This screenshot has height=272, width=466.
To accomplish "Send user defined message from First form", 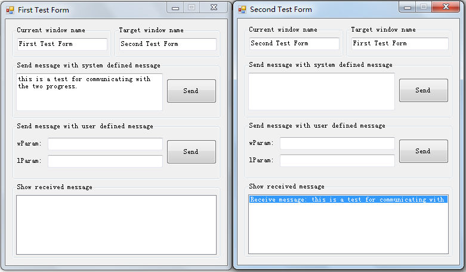I will (x=192, y=152).
